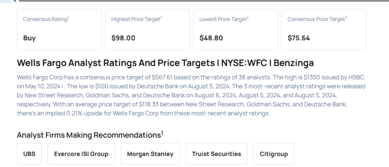Open the Truist Securities firm button
Image resolution: width=389 pixels, height=167 pixels.
click(217, 154)
